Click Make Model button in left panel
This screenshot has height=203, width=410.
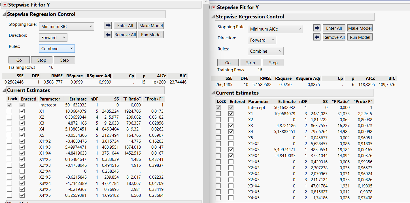151,25
